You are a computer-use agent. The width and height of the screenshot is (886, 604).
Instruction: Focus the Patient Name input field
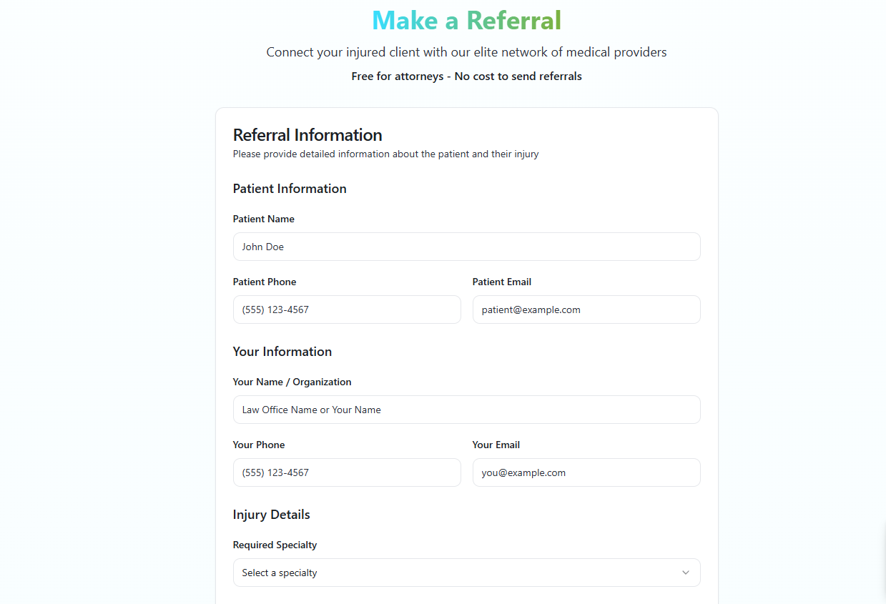[466, 247]
